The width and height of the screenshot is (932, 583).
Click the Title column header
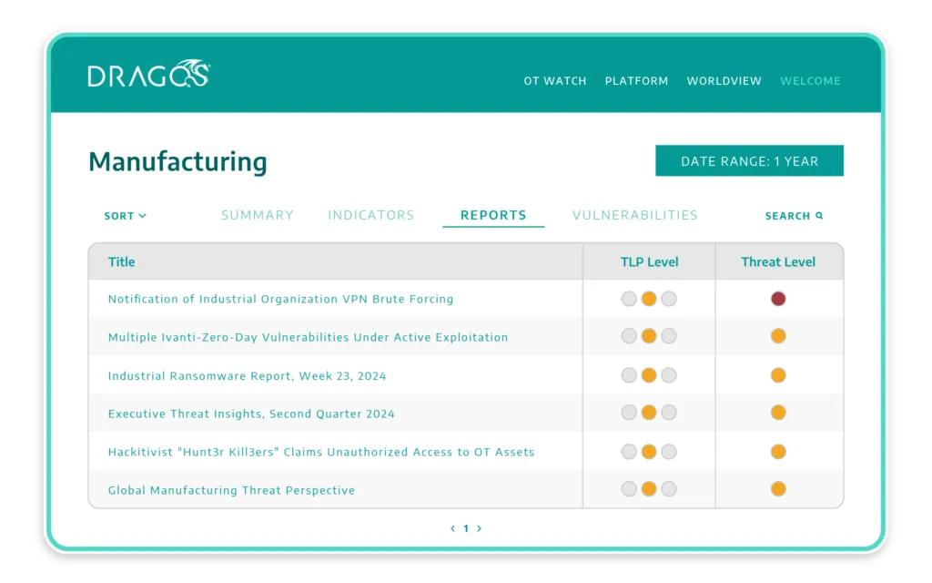point(121,261)
